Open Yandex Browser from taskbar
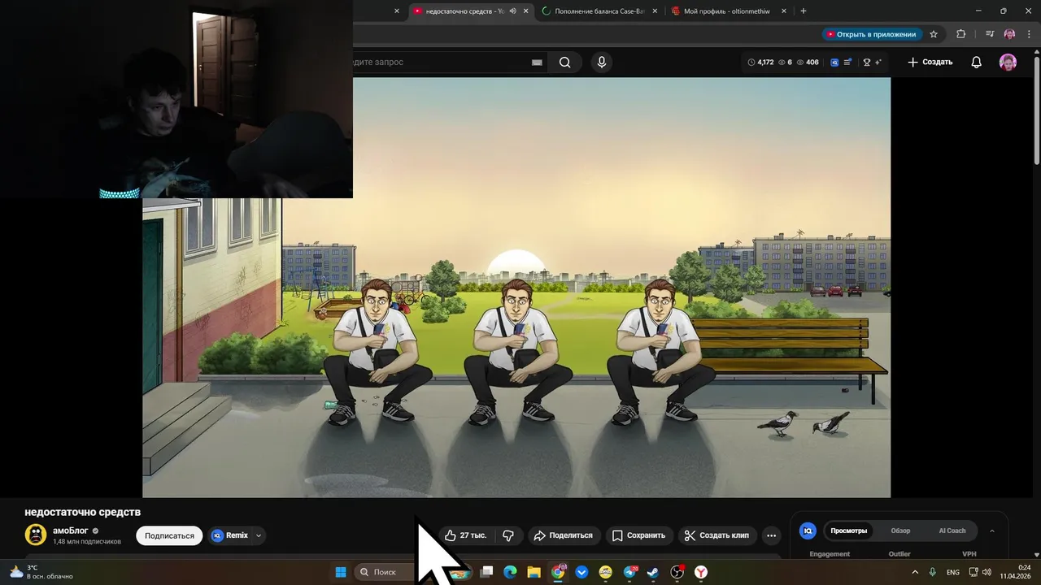The height and width of the screenshot is (585, 1041). [701, 572]
